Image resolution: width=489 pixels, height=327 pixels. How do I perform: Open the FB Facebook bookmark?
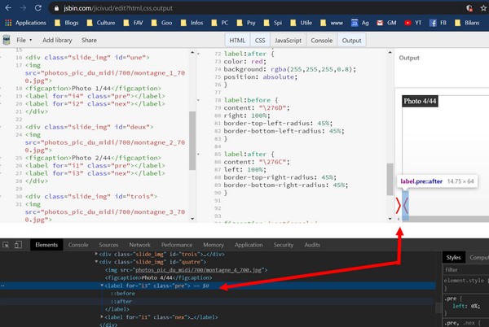pos(438,23)
